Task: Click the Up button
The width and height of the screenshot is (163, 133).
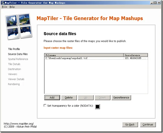Action: click(86, 98)
